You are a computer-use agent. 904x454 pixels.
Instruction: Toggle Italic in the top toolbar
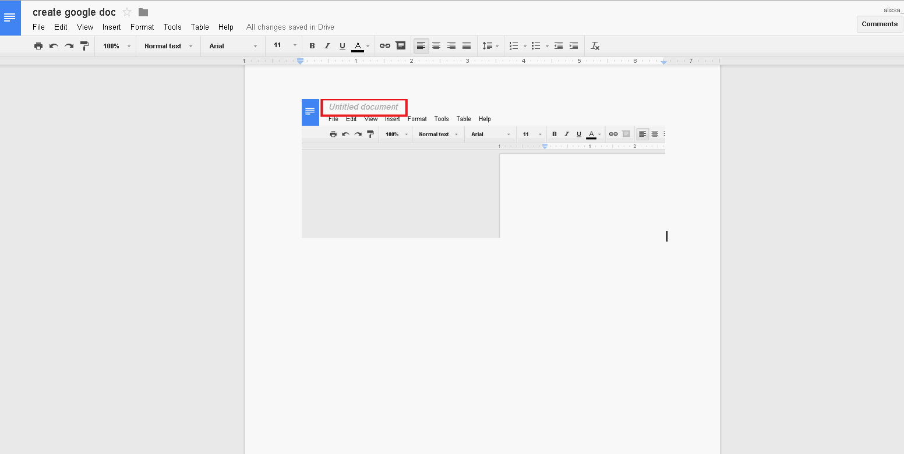point(327,46)
